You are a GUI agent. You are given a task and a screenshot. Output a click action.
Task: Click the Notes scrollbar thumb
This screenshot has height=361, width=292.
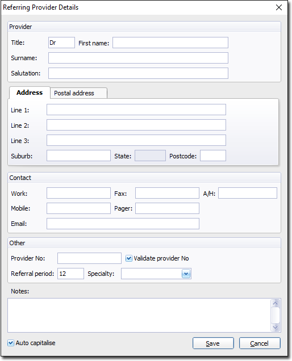point(276,315)
